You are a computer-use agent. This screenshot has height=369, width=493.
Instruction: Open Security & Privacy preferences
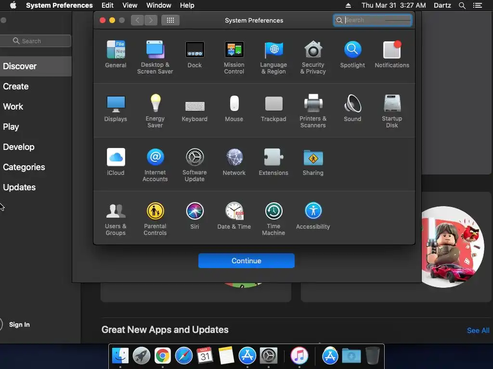[x=313, y=57]
